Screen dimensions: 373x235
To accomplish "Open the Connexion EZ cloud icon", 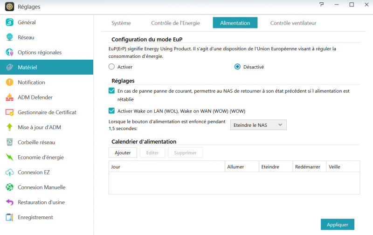I will coord(9,173).
